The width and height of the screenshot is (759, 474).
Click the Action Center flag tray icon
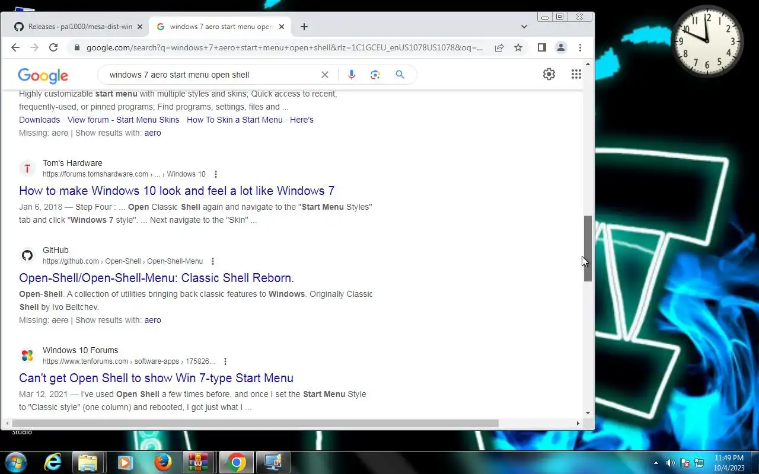(685, 463)
